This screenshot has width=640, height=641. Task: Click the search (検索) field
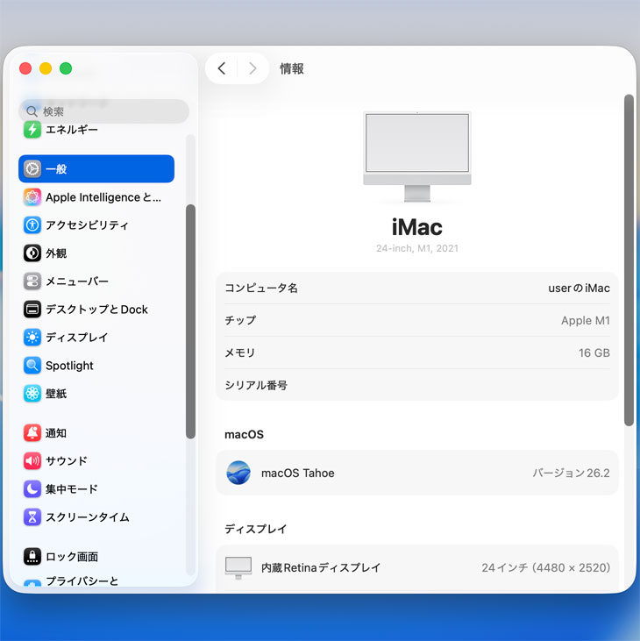coord(103,111)
